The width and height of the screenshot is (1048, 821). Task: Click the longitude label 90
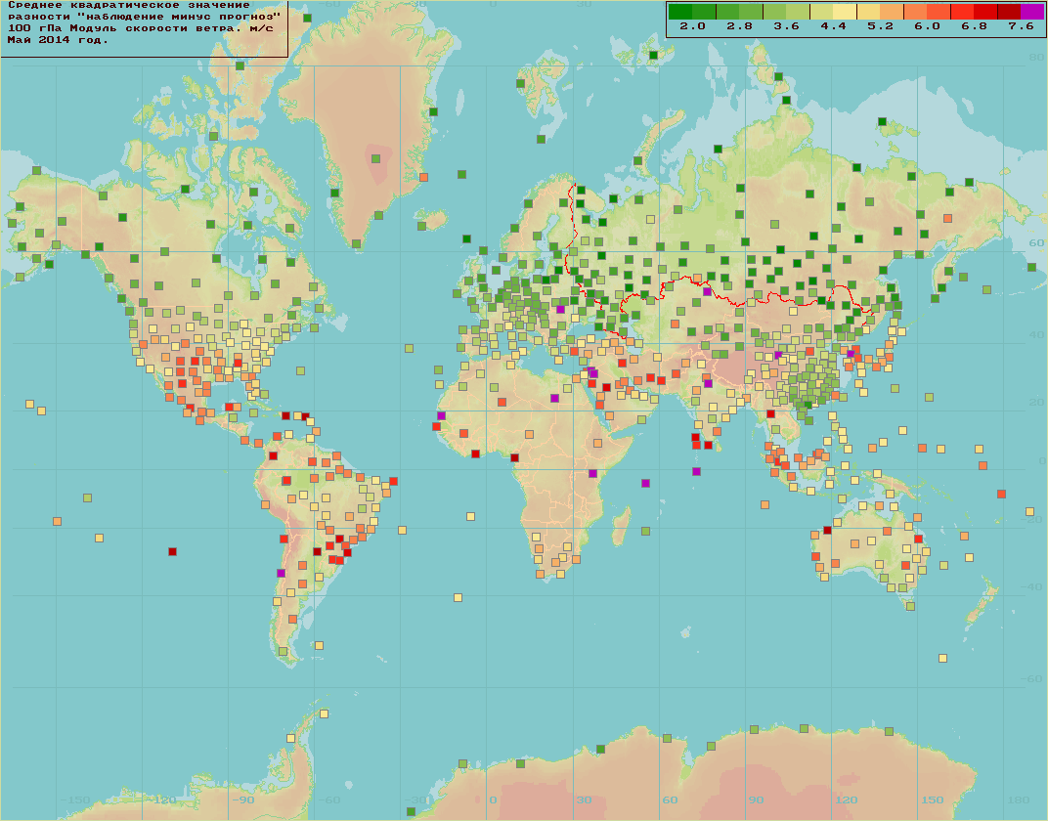tap(756, 799)
